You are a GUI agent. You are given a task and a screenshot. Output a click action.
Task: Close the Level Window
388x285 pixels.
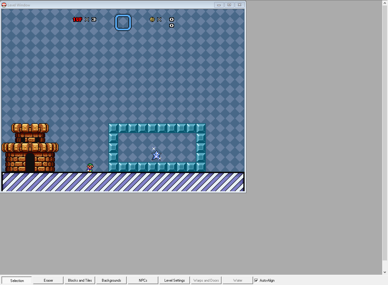tap(240, 5)
